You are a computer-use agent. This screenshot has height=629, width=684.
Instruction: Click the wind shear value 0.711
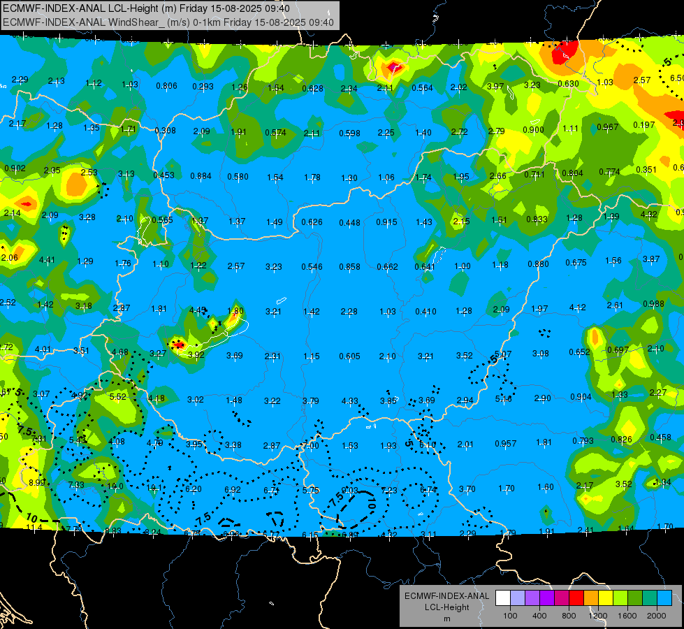(x=534, y=175)
